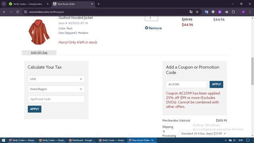Image resolution: width=254 pixels, height=143 pixels.
Task: Switch to second Verify Codes taskbar window
Action: coord(52,140)
